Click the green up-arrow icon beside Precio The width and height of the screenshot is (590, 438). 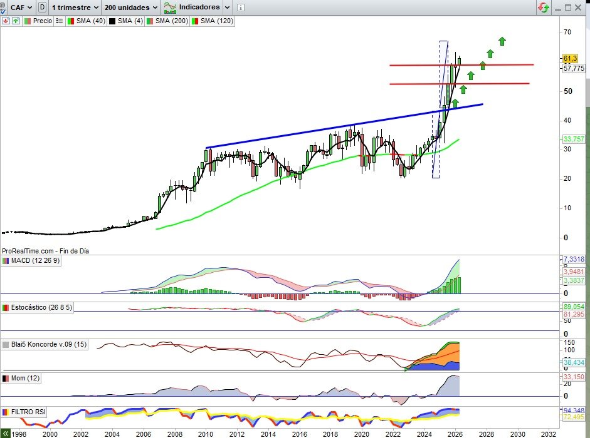pyautogui.click(x=16, y=21)
